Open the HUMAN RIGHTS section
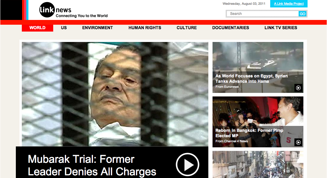 [x=145, y=28]
